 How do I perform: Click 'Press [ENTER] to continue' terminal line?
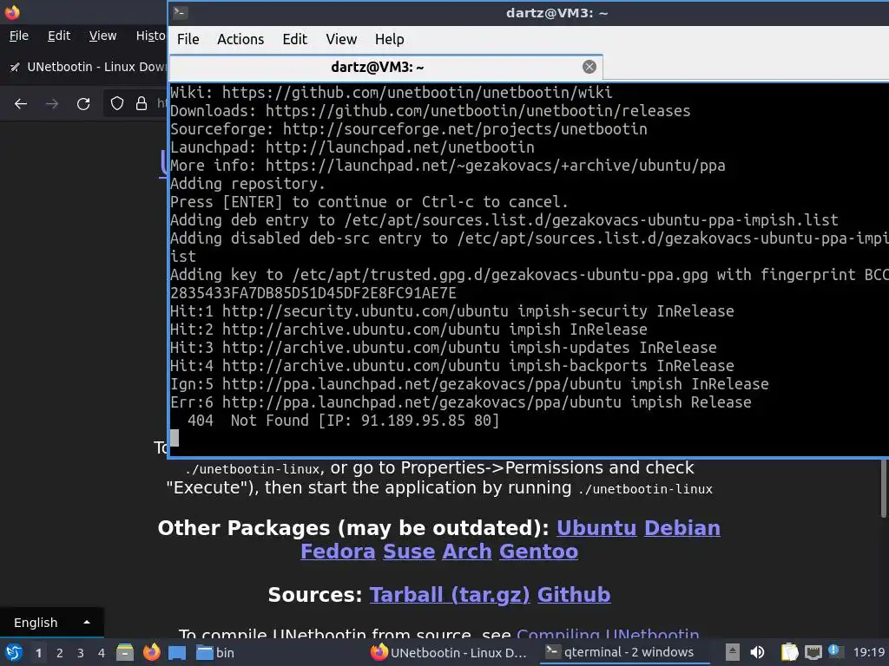pyautogui.click(x=369, y=201)
